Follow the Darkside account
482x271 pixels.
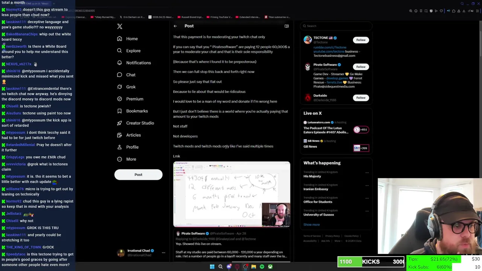tap(361, 98)
